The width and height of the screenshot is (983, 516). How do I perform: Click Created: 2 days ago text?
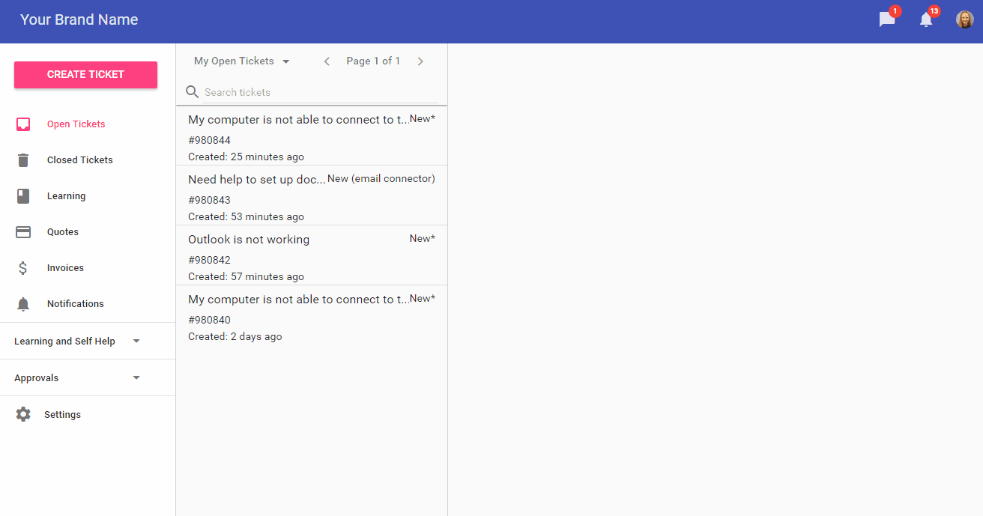tap(235, 337)
